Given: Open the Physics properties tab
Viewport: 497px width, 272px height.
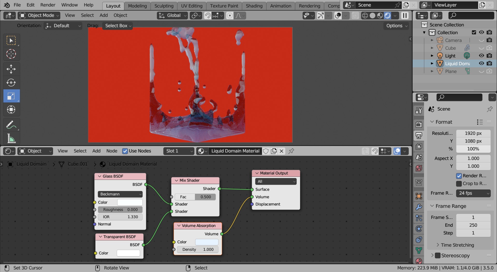Looking at the screenshot, I should 419,229.
